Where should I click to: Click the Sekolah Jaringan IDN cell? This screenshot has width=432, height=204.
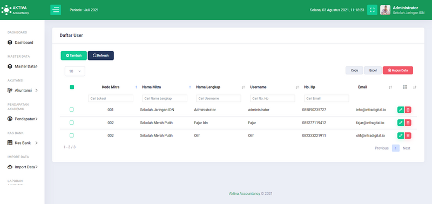157,110
